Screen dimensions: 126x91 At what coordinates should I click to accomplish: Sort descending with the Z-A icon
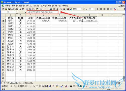tap(64, 9)
